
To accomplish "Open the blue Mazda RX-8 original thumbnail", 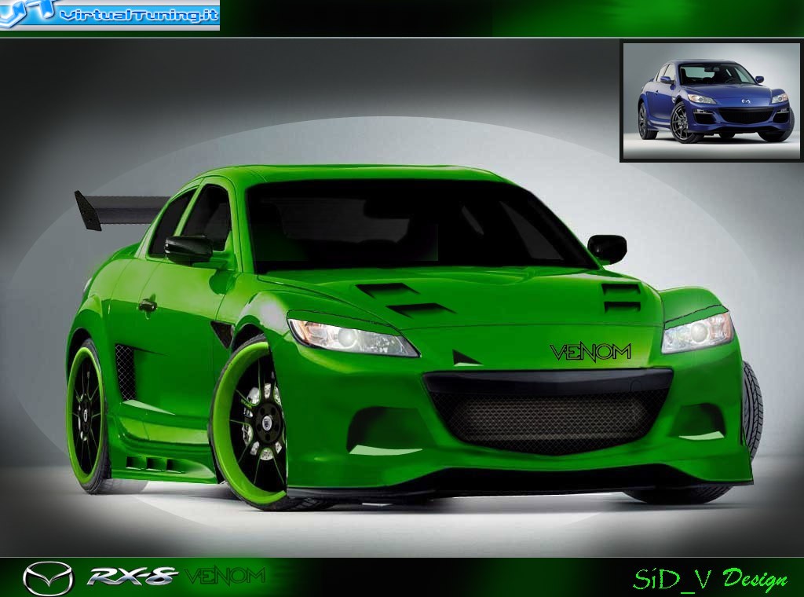I will (x=711, y=101).
